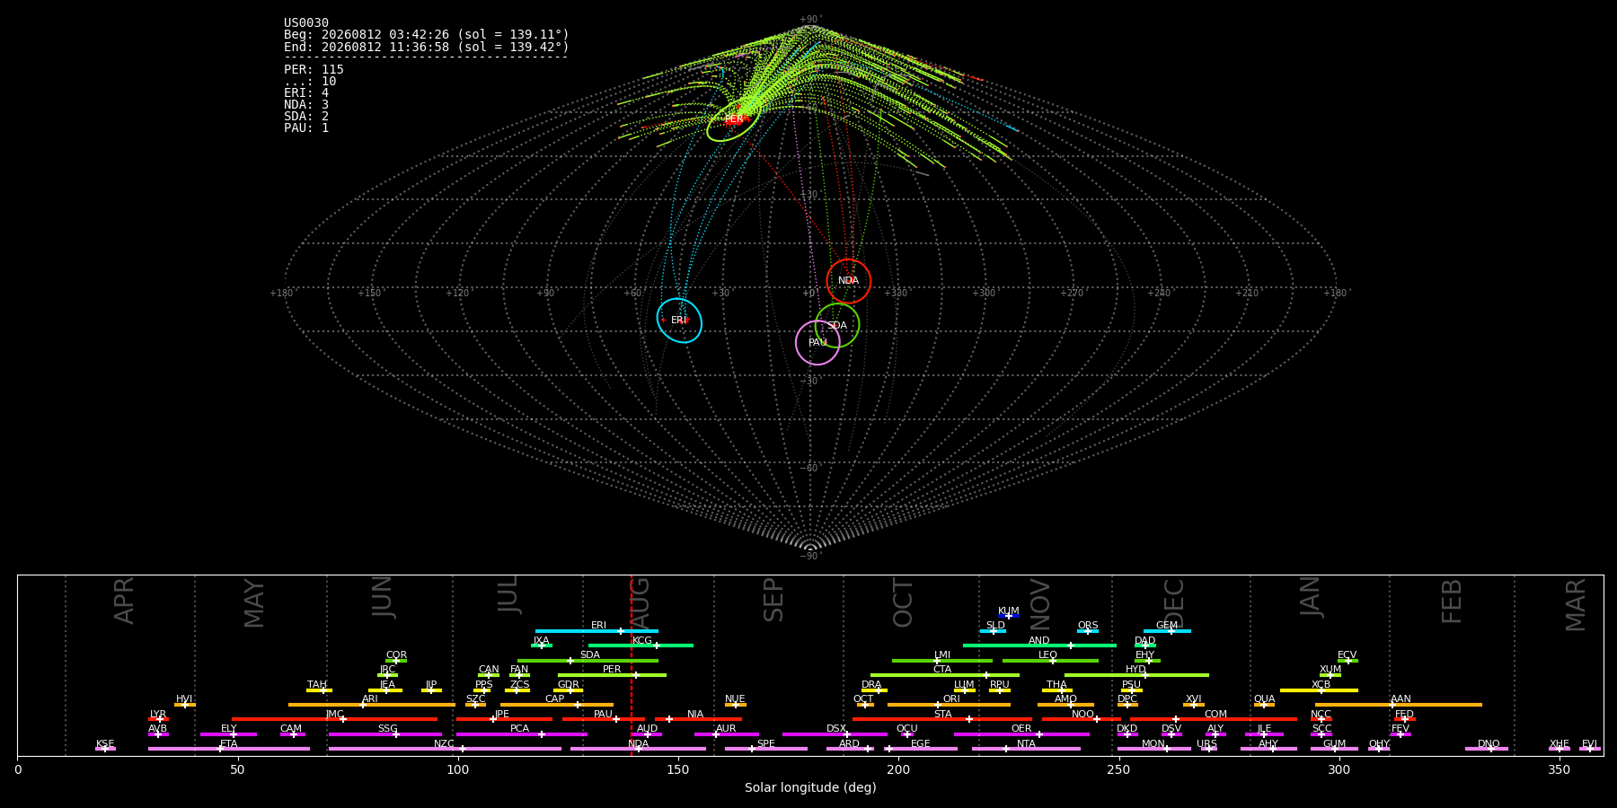Click the magenta SSG shower bar
This screenshot has width=1617, height=808.
tap(385, 734)
